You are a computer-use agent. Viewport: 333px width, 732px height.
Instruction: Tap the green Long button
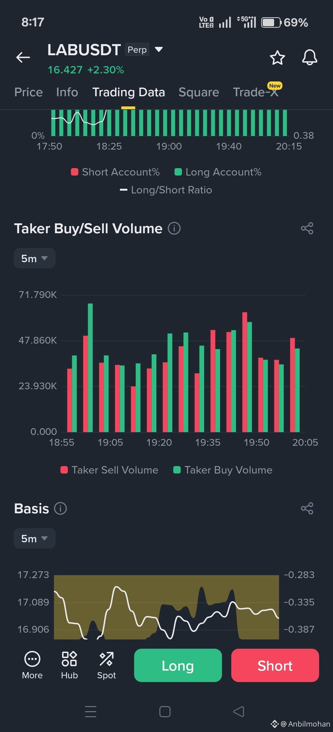point(178,665)
